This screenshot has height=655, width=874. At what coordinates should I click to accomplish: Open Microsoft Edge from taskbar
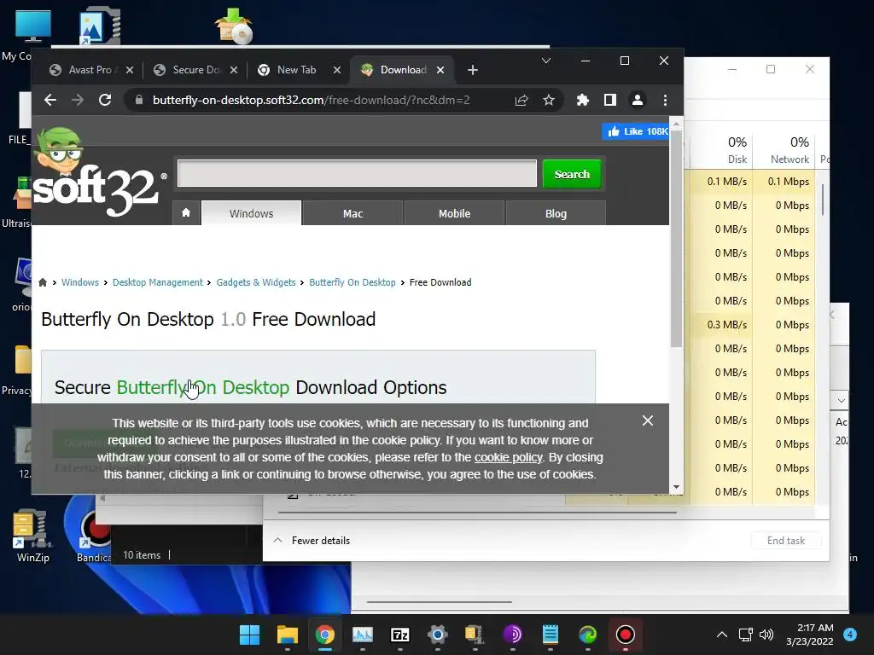pyautogui.click(x=587, y=635)
